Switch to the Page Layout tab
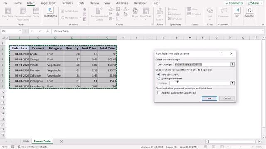The height and width of the screenshot is (149, 266). pos(48,3)
